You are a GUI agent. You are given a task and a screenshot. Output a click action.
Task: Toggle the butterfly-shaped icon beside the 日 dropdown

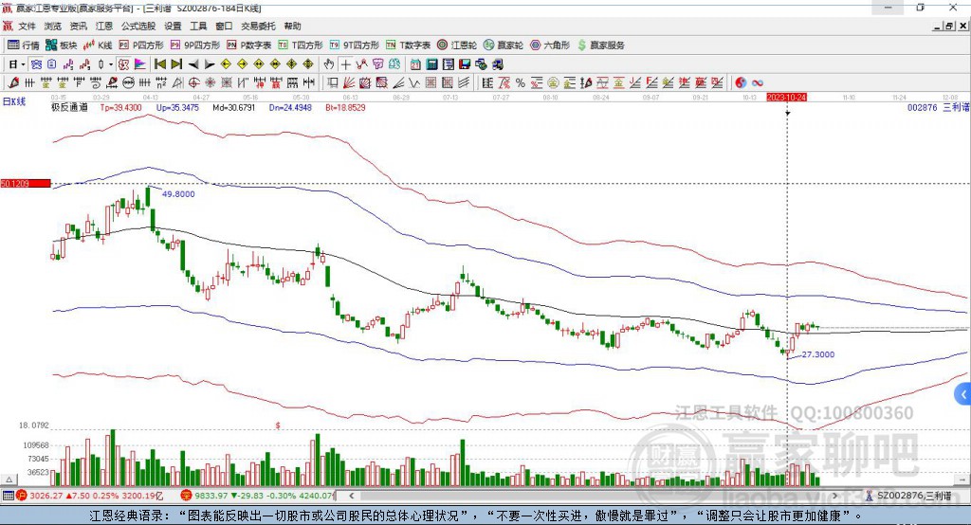pos(36,64)
